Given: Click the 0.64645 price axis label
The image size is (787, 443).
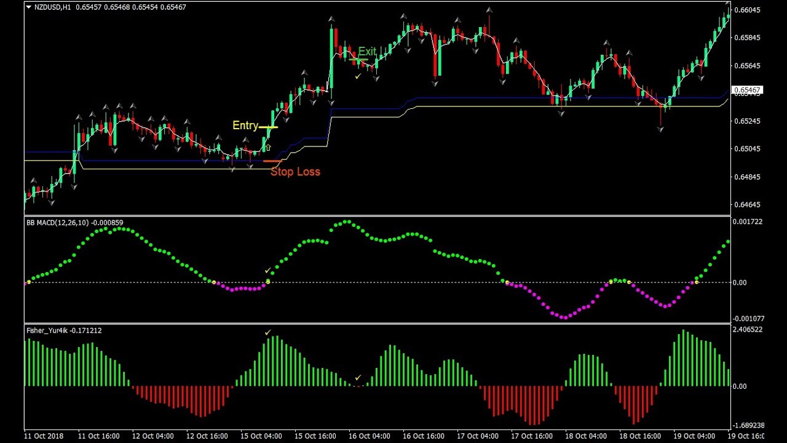Looking at the screenshot, I should (748, 205).
